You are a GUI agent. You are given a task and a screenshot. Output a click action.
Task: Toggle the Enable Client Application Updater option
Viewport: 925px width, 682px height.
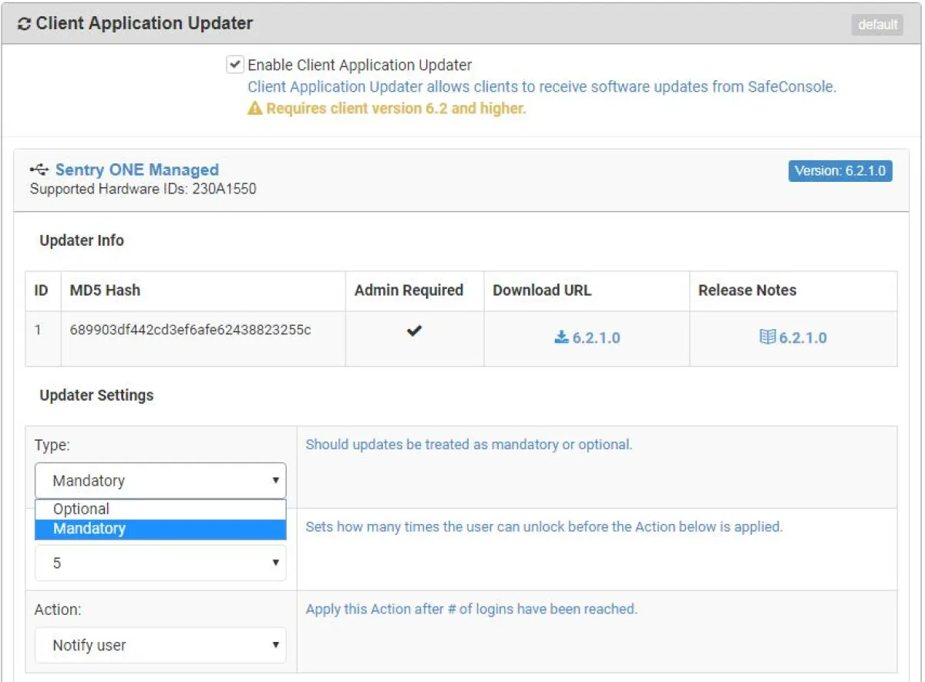tap(234, 65)
